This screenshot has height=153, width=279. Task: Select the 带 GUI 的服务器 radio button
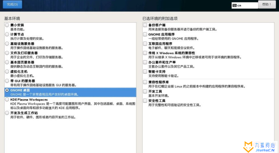click(7, 81)
